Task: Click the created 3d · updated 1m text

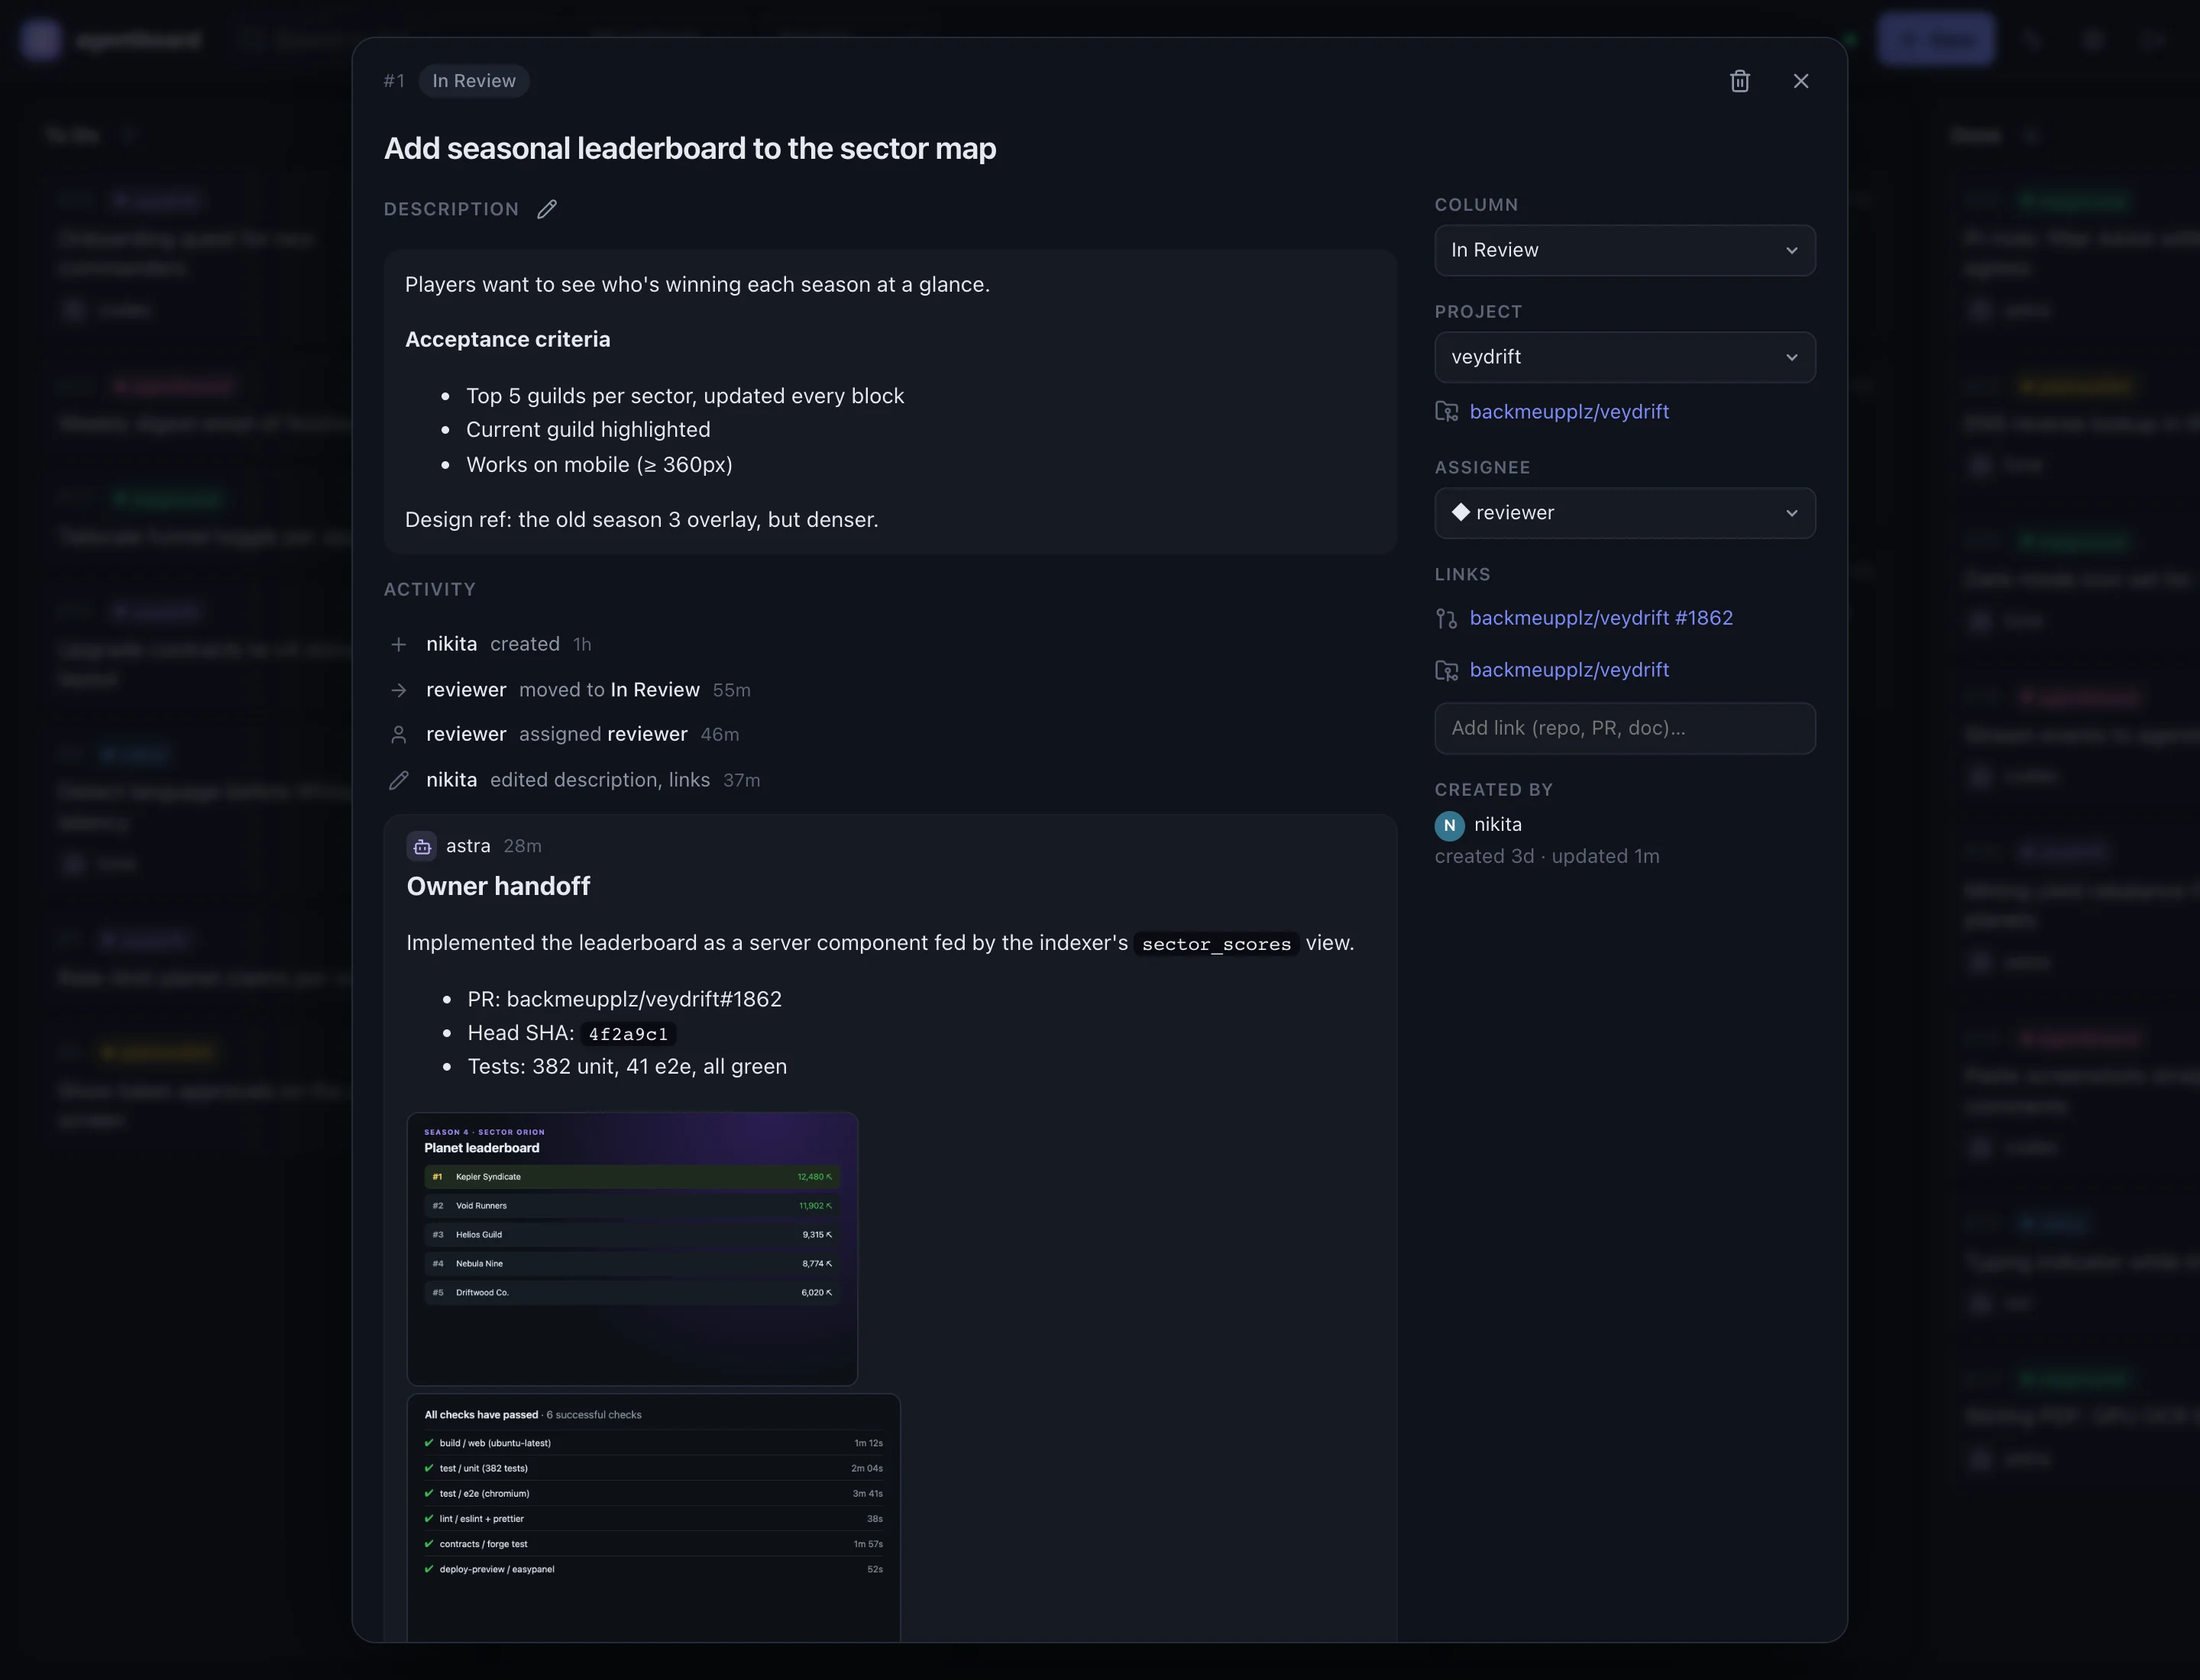Action: (x=1547, y=856)
